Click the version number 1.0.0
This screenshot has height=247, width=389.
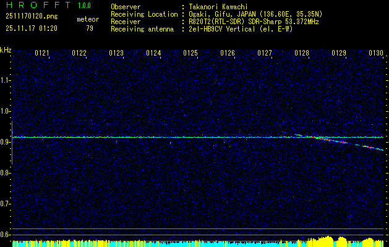click(84, 6)
